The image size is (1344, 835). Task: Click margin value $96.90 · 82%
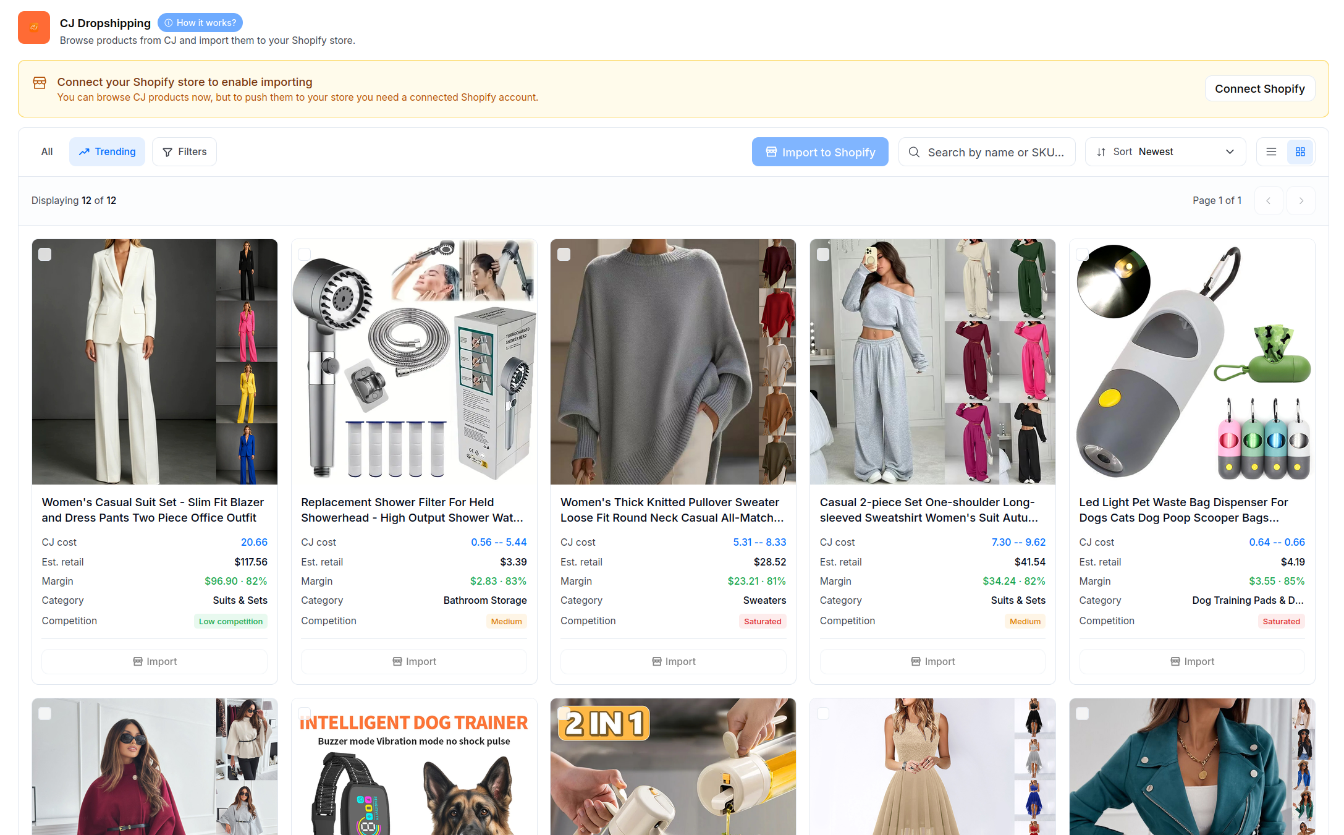pyautogui.click(x=235, y=582)
